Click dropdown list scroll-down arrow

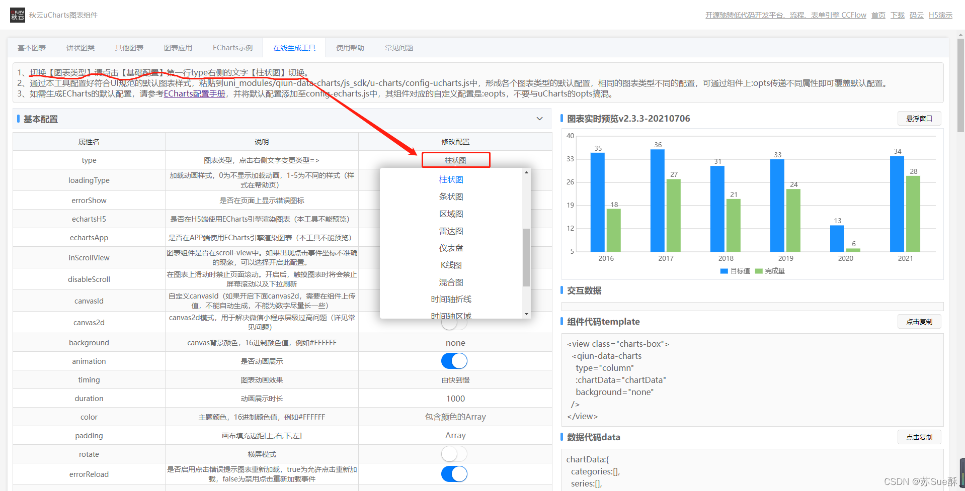coord(526,314)
